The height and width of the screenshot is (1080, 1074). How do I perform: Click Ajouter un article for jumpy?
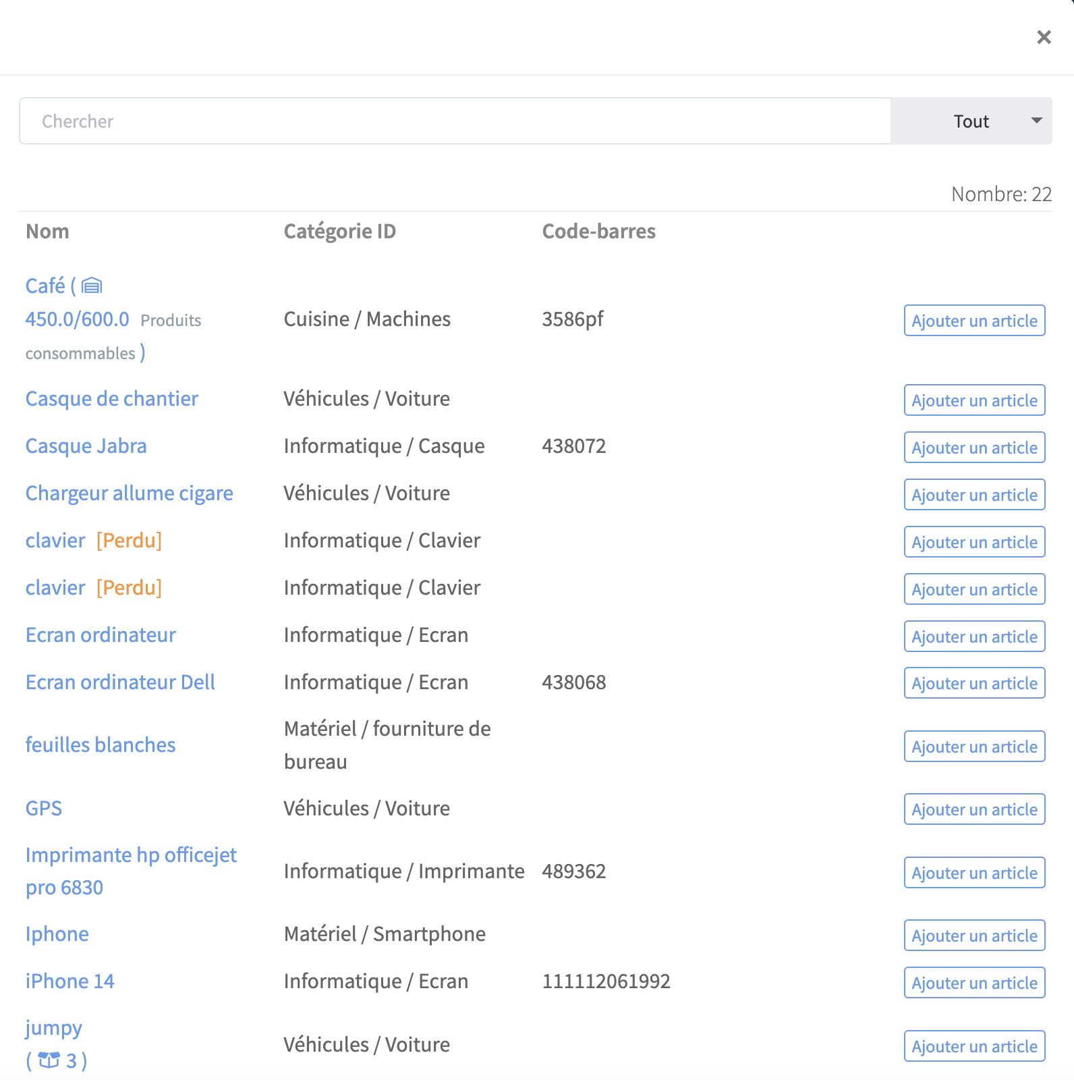tap(975, 1046)
